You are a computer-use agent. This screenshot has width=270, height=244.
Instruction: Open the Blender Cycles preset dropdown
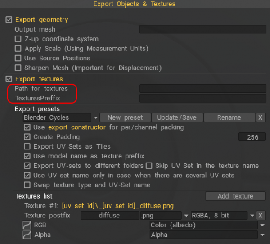[96, 117]
